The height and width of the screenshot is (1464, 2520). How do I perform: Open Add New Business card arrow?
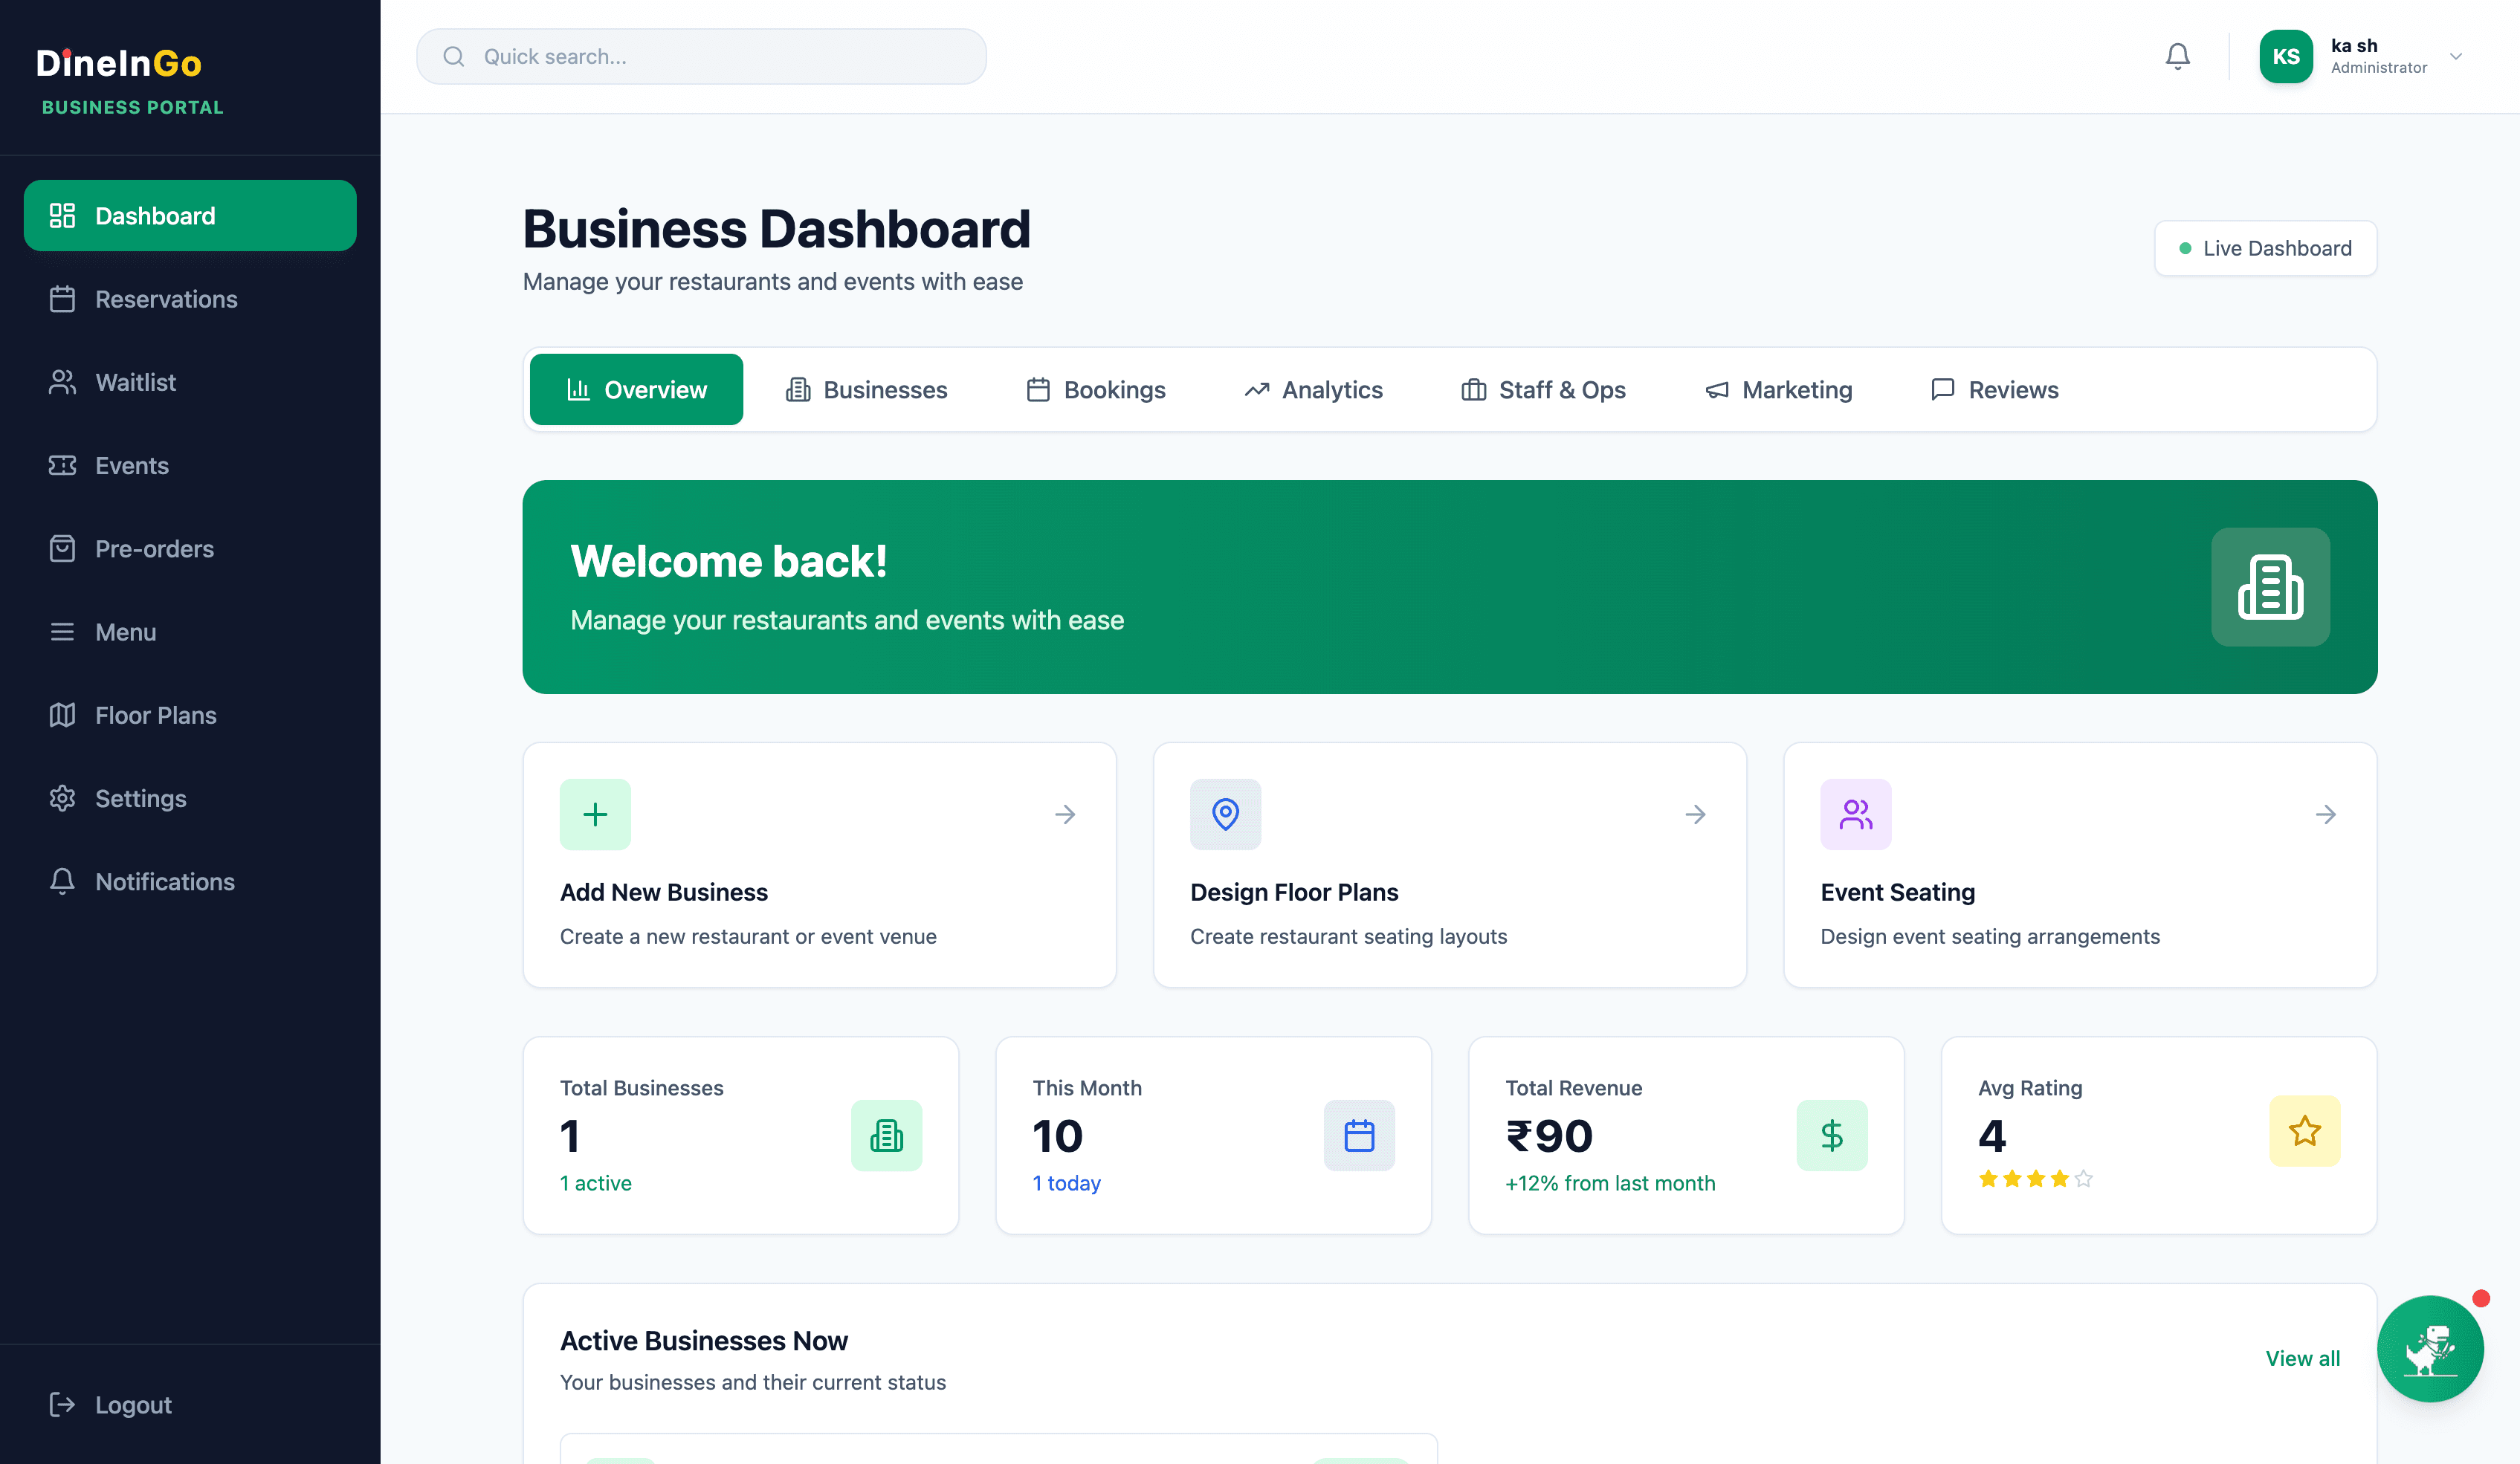[1065, 814]
